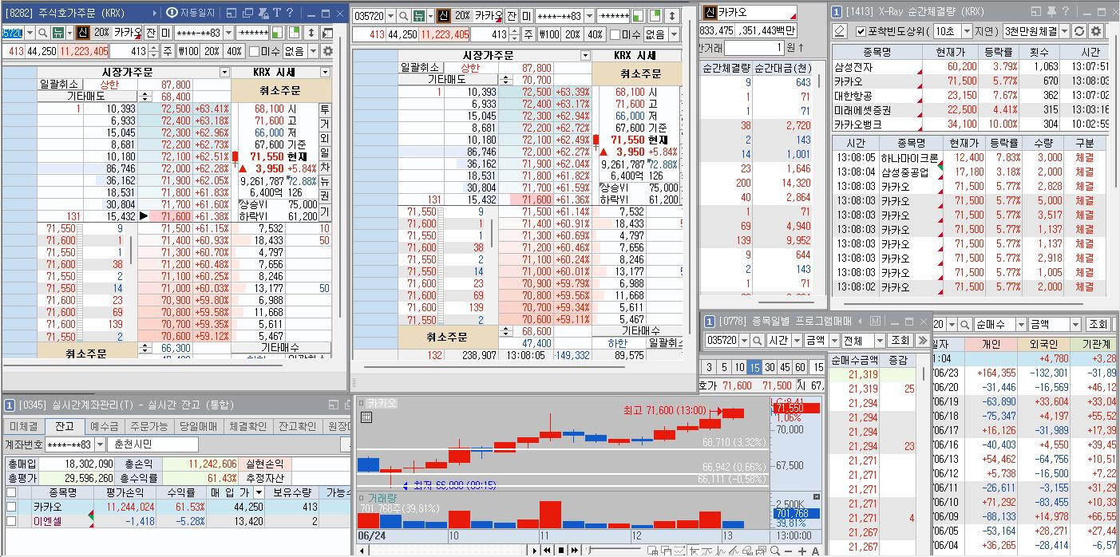Click the search magnifier in the 8282 order window
This screenshot has width=1120, height=557.
(43, 33)
